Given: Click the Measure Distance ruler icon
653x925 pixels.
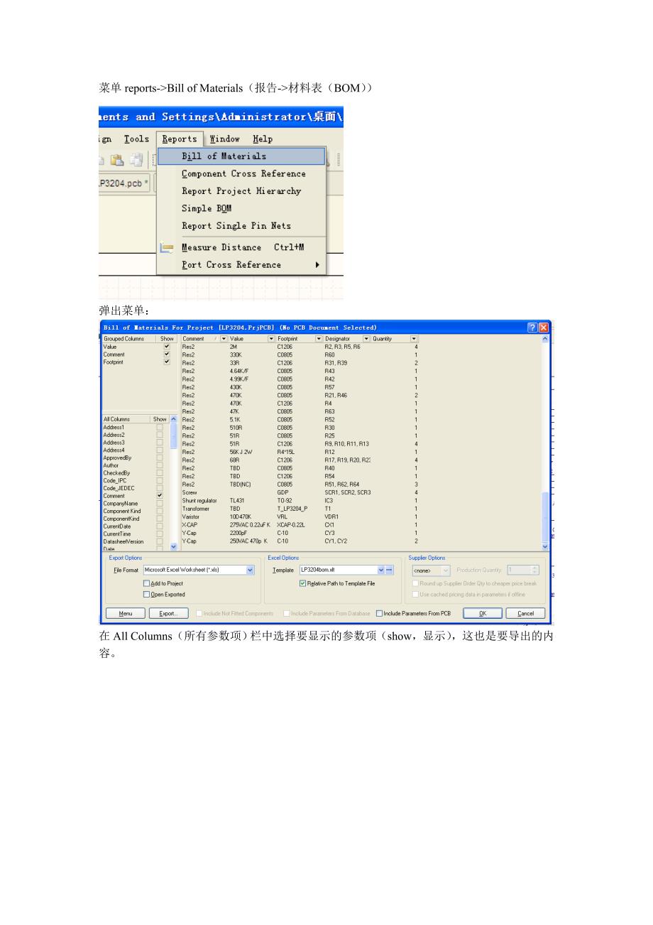Looking at the screenshot, I should [x=167, y=247].
